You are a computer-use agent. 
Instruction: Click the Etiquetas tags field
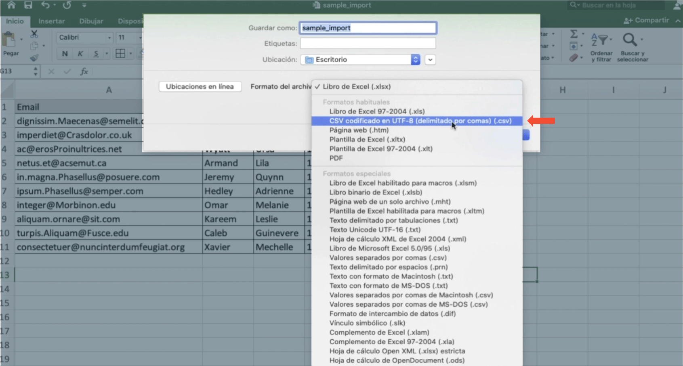[x=368, y=43]
